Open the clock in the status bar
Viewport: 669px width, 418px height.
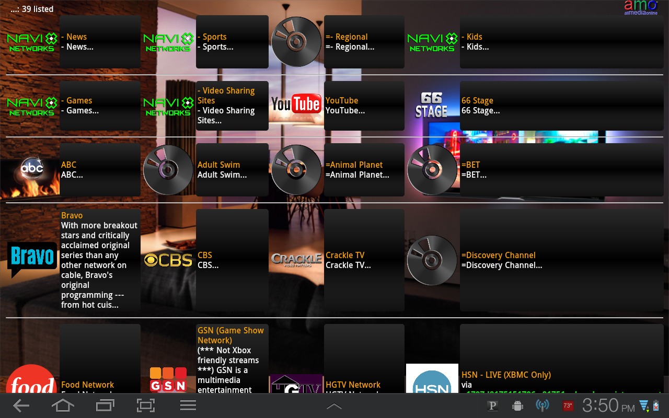pyautogui.click(x=608, y=405)
